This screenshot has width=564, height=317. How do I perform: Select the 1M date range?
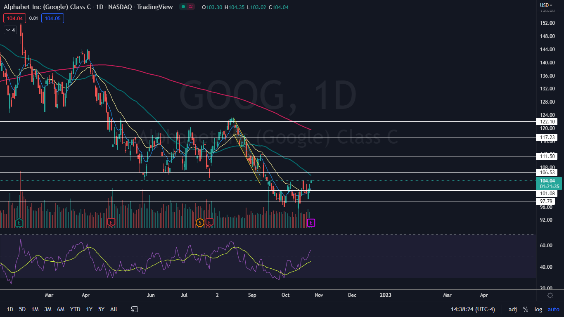click(x=35, y=309)
